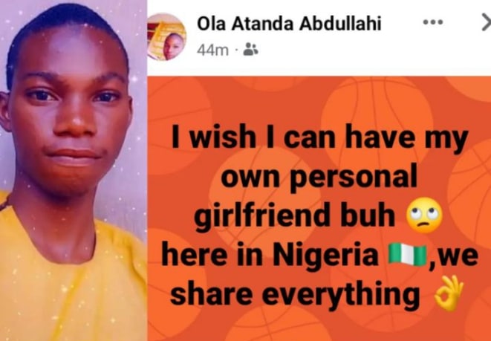This screenshot has height=341, width=491.
Task: Click the friends audience icon
Action: [x=251, y=50]
